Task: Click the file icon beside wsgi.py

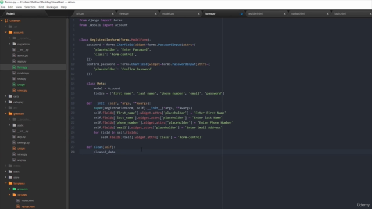Action: coord(14,160)
